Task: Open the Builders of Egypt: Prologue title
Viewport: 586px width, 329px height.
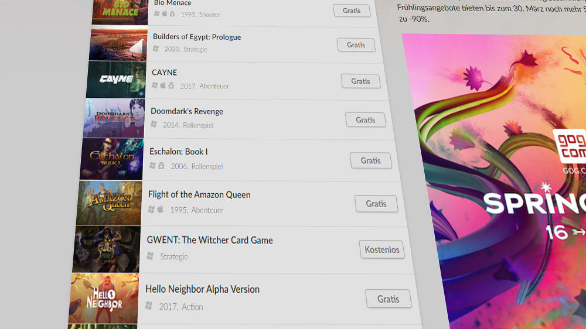Action: pos(197,37)
